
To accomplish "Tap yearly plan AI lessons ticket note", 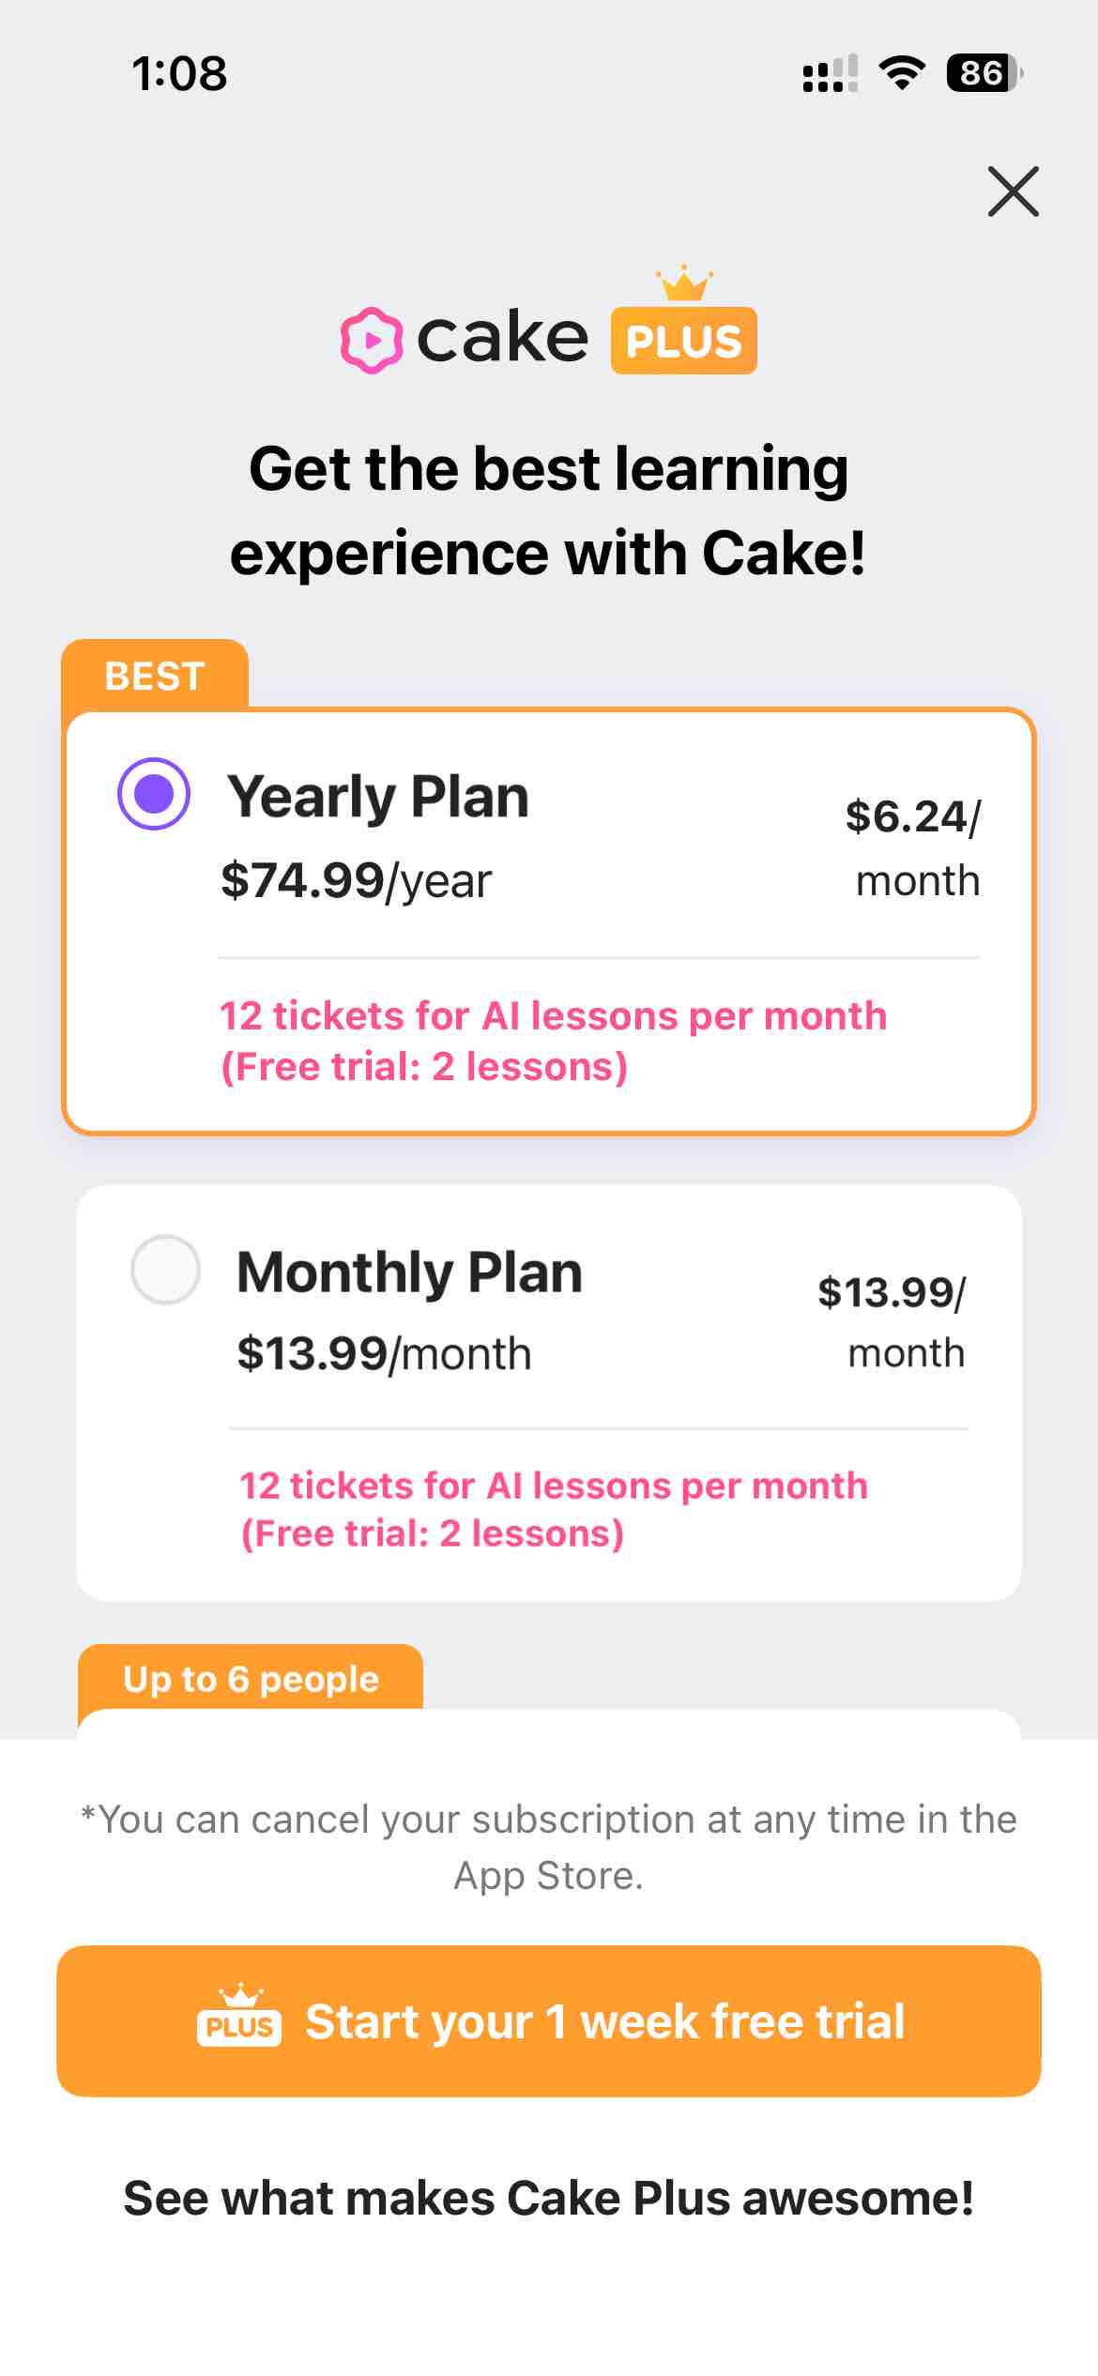I will [x=553, y=1041].
